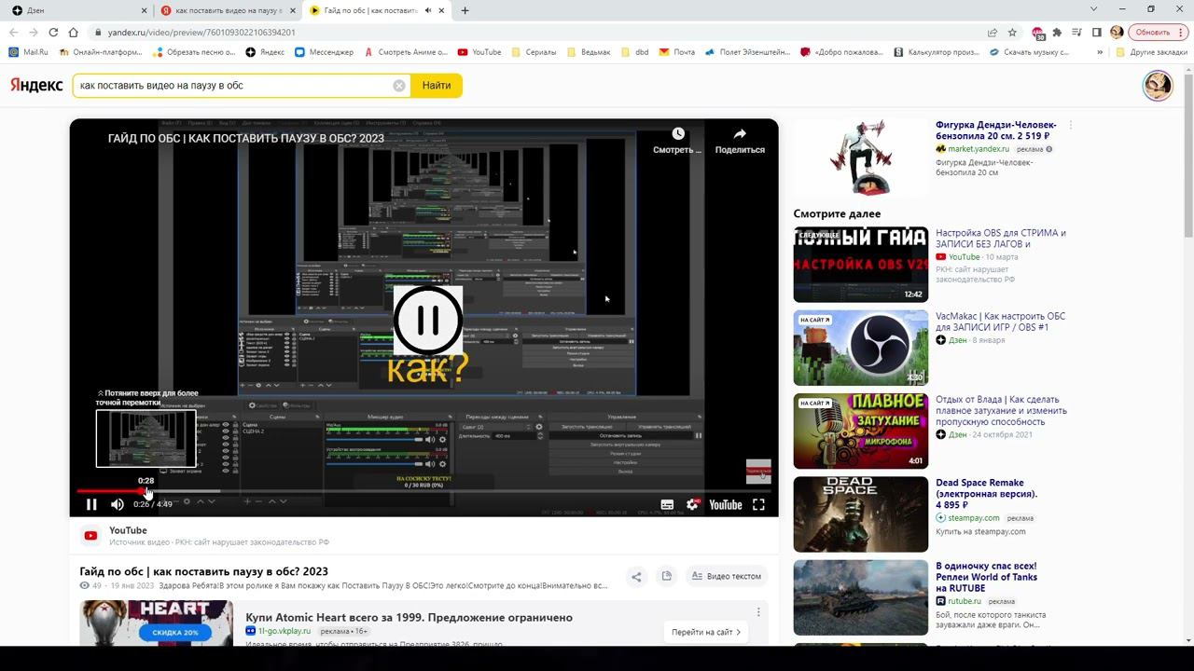Image resolution: width=1194 pixels, height=671 pixels.
Task: Open the media control toolbar button
Action: coord(1076,33)
